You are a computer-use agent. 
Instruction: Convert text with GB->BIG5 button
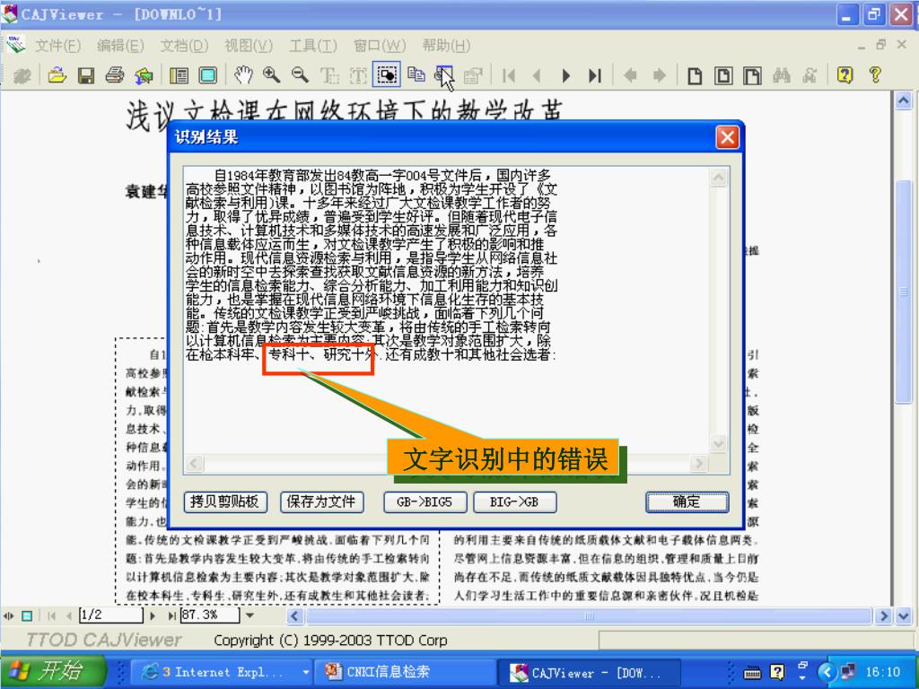coord(424,502)
